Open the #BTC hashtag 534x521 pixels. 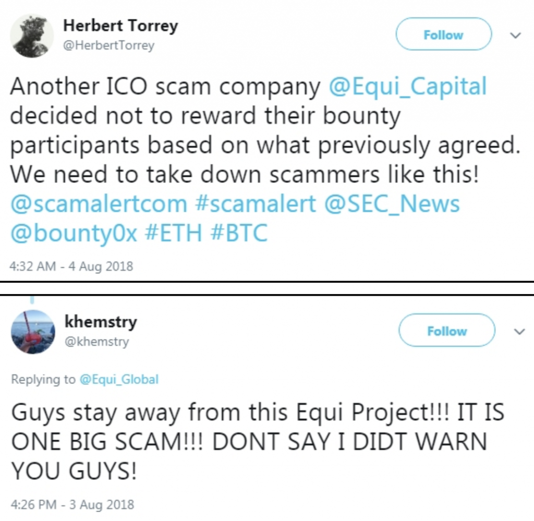pyautogui.click(x=239, y=233)
